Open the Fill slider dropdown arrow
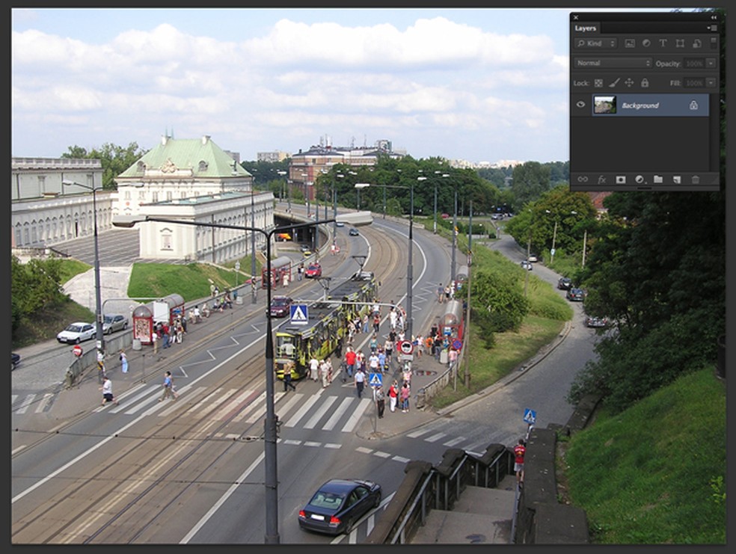The image size is (736, 554). point(711,83)
